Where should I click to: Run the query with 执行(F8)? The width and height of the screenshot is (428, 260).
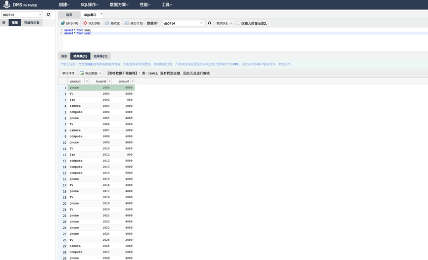coord(70,23)
